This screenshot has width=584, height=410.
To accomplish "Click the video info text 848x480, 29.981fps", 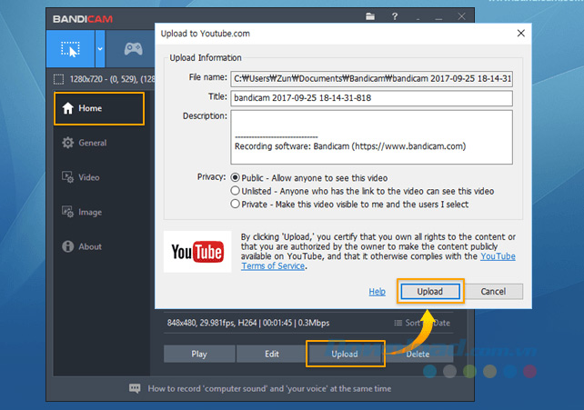I will tap(248, 323).
